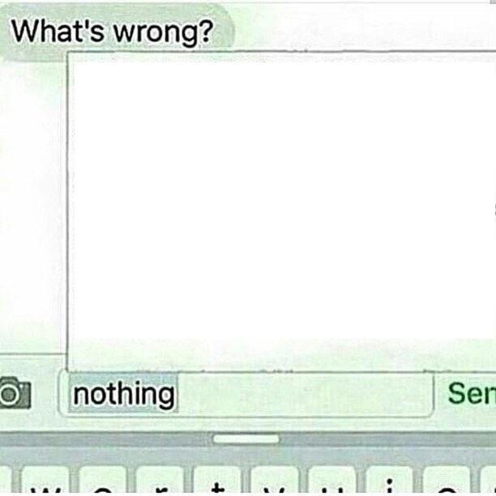Click the large blank white image box
Screen dimensions: 496x496
[x=281, y=212]
